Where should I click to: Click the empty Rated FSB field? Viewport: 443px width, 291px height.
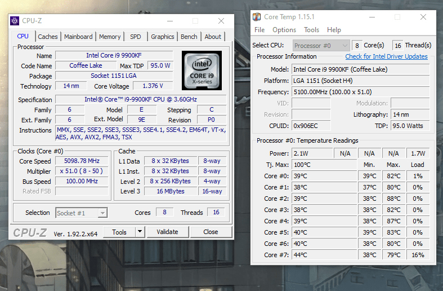[82, 191]
